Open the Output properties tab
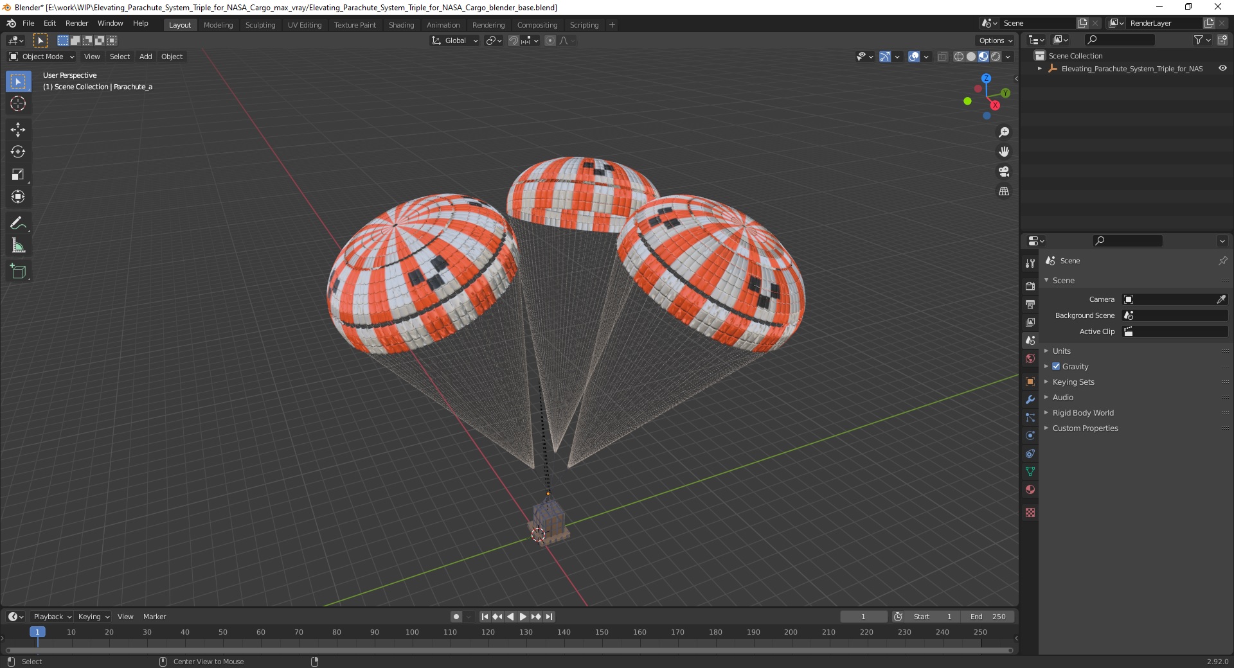 click(x=1030, y=304)
